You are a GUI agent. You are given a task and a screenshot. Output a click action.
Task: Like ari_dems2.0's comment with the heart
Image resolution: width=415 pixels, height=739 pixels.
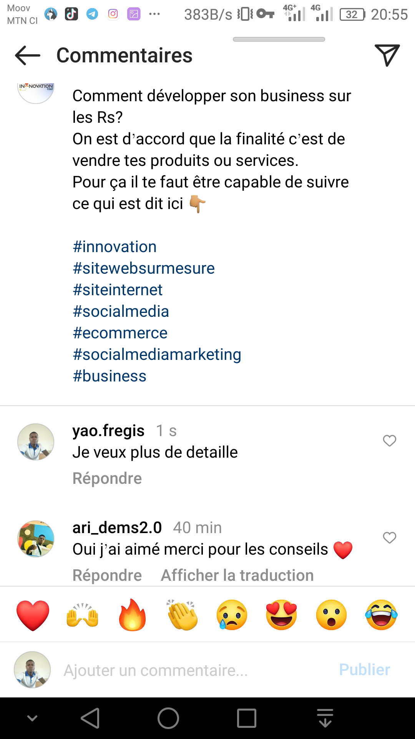(x=389, y=538)
